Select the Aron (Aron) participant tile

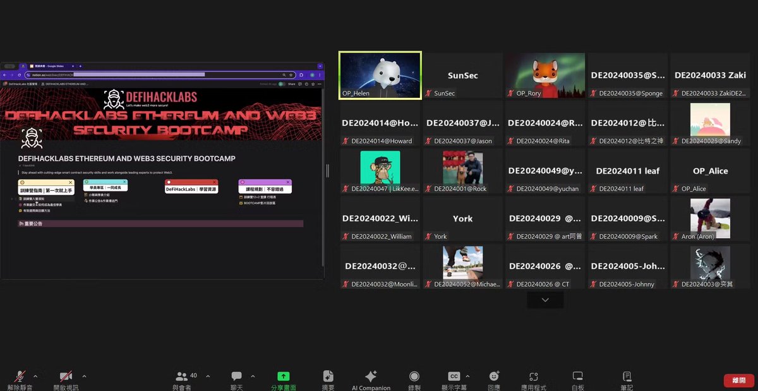[x=710, y=219]
